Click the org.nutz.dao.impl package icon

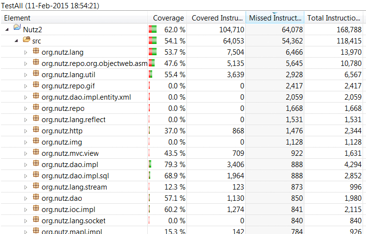(36, 165)
